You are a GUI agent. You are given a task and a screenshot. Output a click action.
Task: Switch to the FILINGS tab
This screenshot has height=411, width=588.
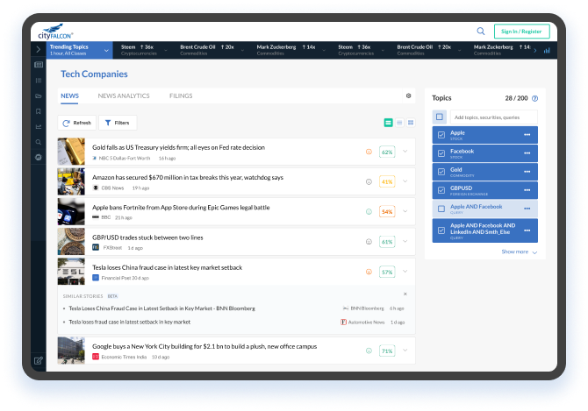click(x=181, y=96)
